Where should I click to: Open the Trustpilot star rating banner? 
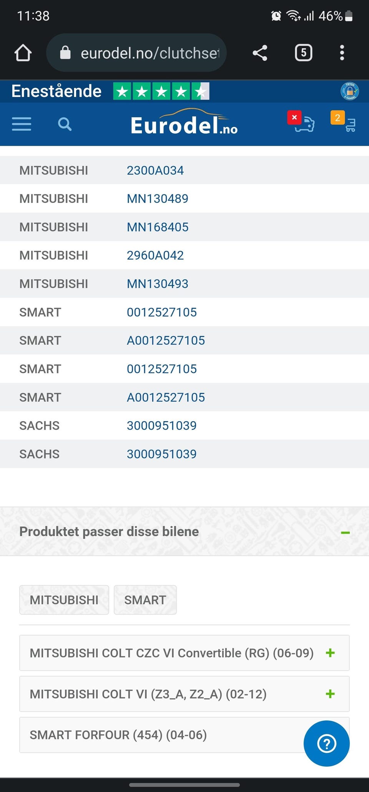coord(110,91)
